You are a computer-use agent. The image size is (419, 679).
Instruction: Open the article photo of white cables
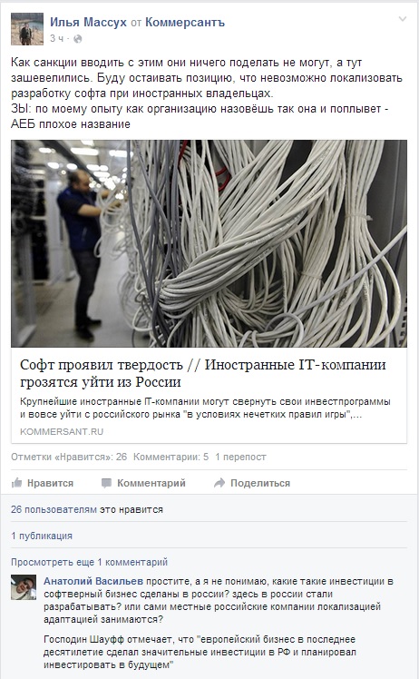209,243
